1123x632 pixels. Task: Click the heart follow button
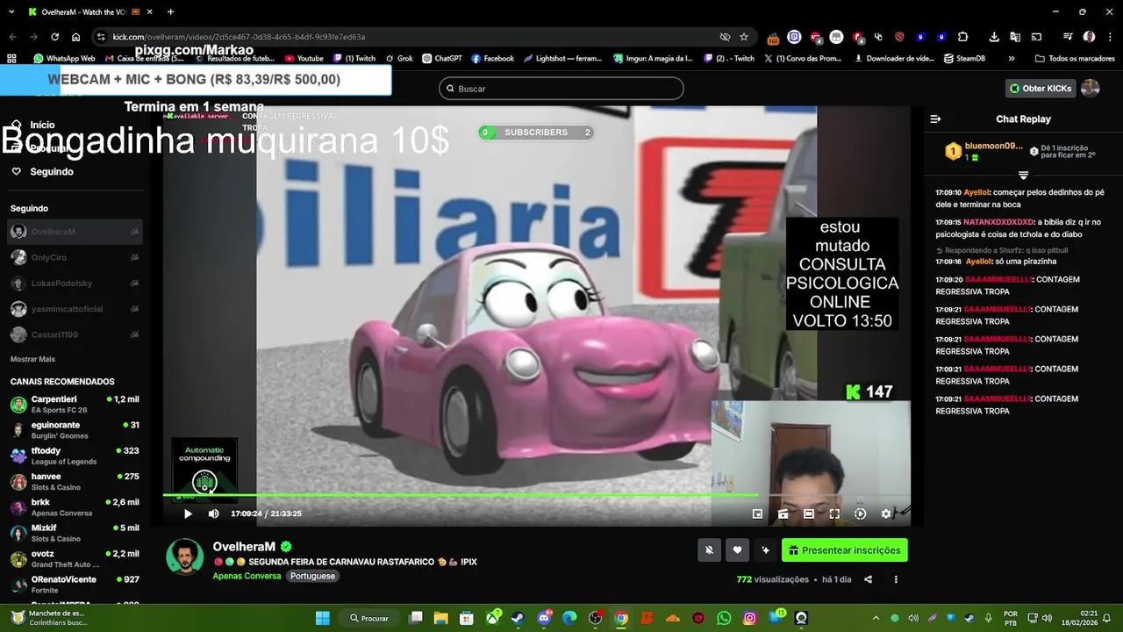(x=737, y=550)
